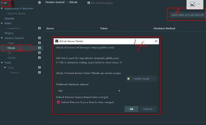Image resolution: width=206 pixels, height=125 pixels.
Task: Confirm dialog with OK button
Action: tap(132, 109)
